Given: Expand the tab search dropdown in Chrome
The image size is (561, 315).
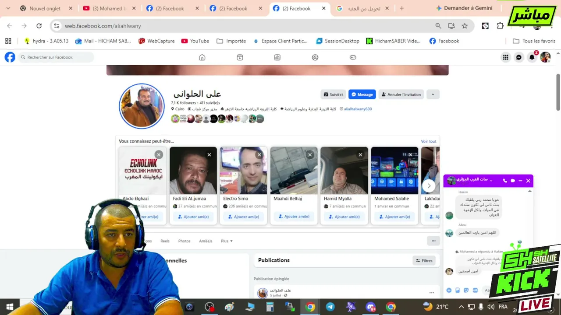Looking at the screenshot, I should click(x=8, y=8).
